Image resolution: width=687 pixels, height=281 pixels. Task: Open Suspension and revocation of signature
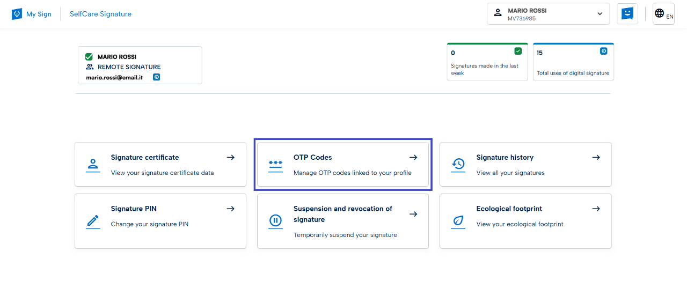point(342,221)
